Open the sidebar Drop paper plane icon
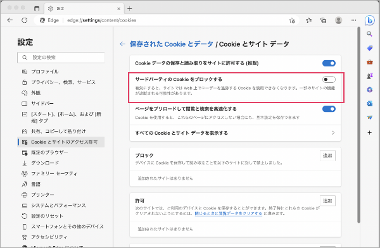Image resolution: width=380 pixels, height=248 pixels. pyautogui.click(x=370, y=118)
